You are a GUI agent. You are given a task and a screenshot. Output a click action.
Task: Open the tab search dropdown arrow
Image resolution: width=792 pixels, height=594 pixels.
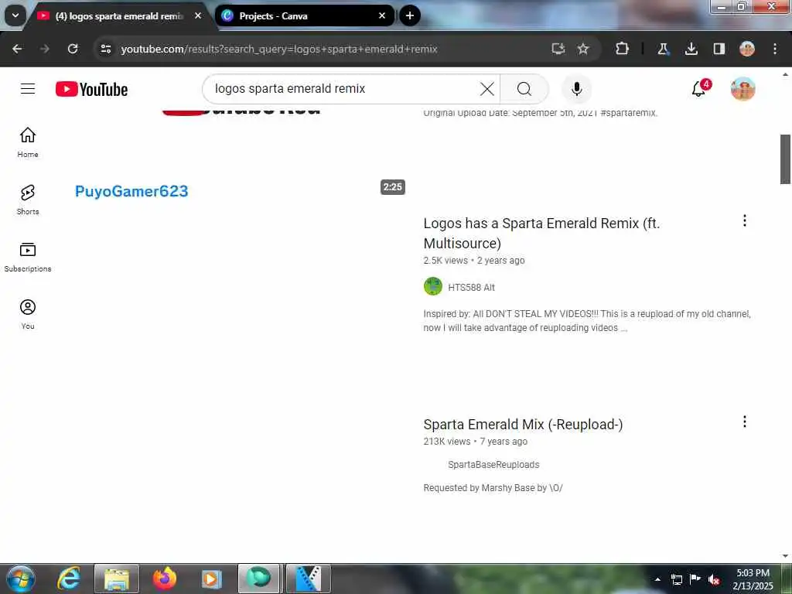(x=15, y=15)
